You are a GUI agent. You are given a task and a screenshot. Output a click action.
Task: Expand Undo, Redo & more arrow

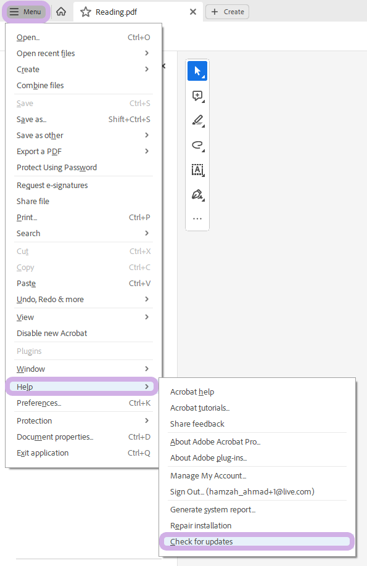[147, 300]
